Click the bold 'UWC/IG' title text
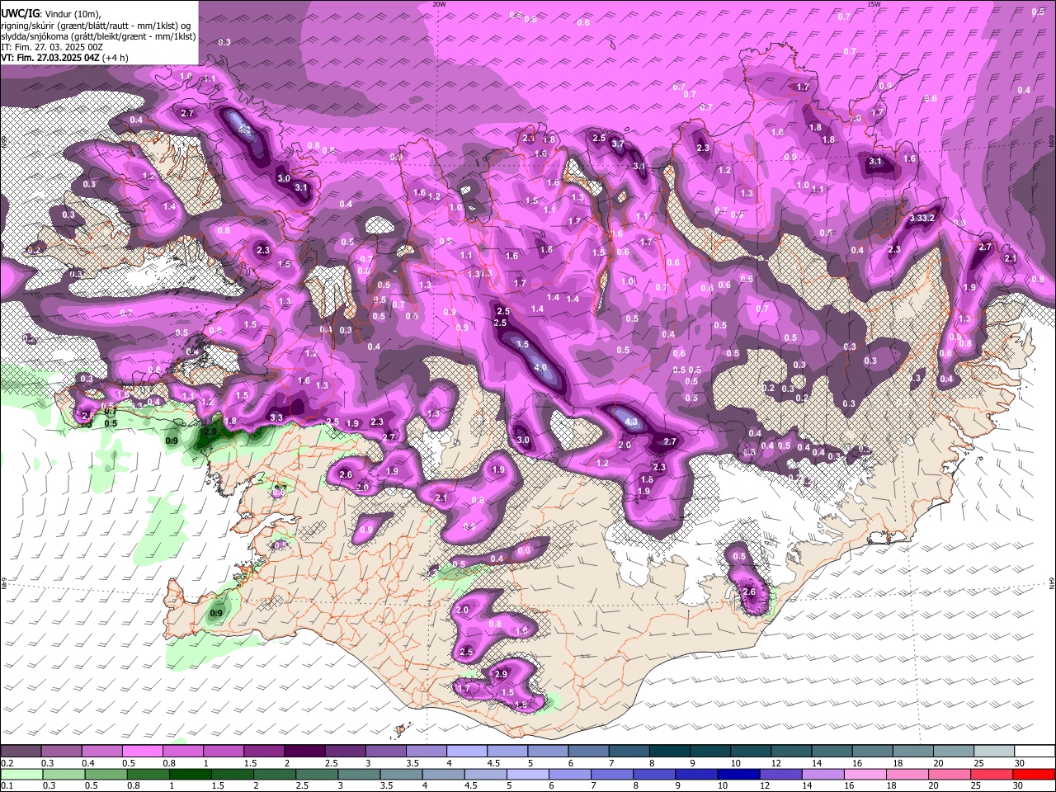This screenshot has width=1056, height=792. tap(20, 14)
